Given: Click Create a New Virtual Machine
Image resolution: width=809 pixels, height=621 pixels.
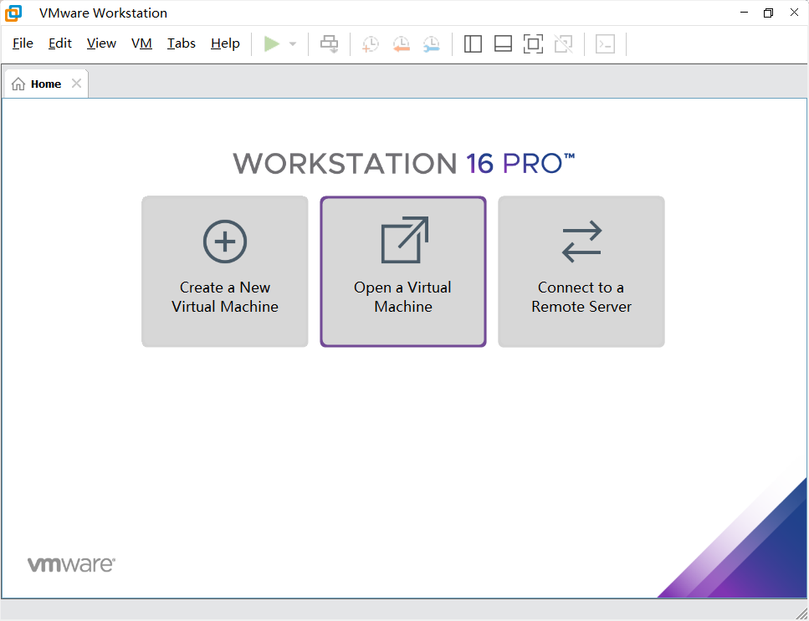Looking at the screenshot, I should point(225,271).
